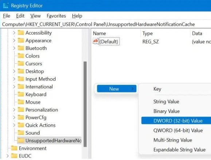Click the registry path address bar
Screen dimensions: 211x160
tap(106, 24)
